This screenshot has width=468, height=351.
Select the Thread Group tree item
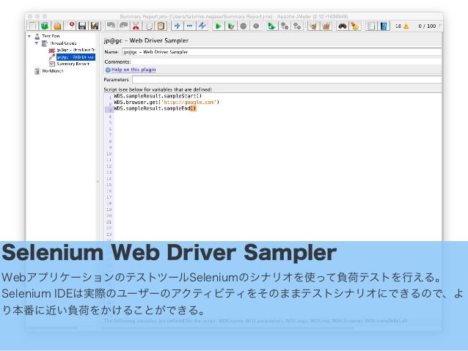[x=63, y=43]
